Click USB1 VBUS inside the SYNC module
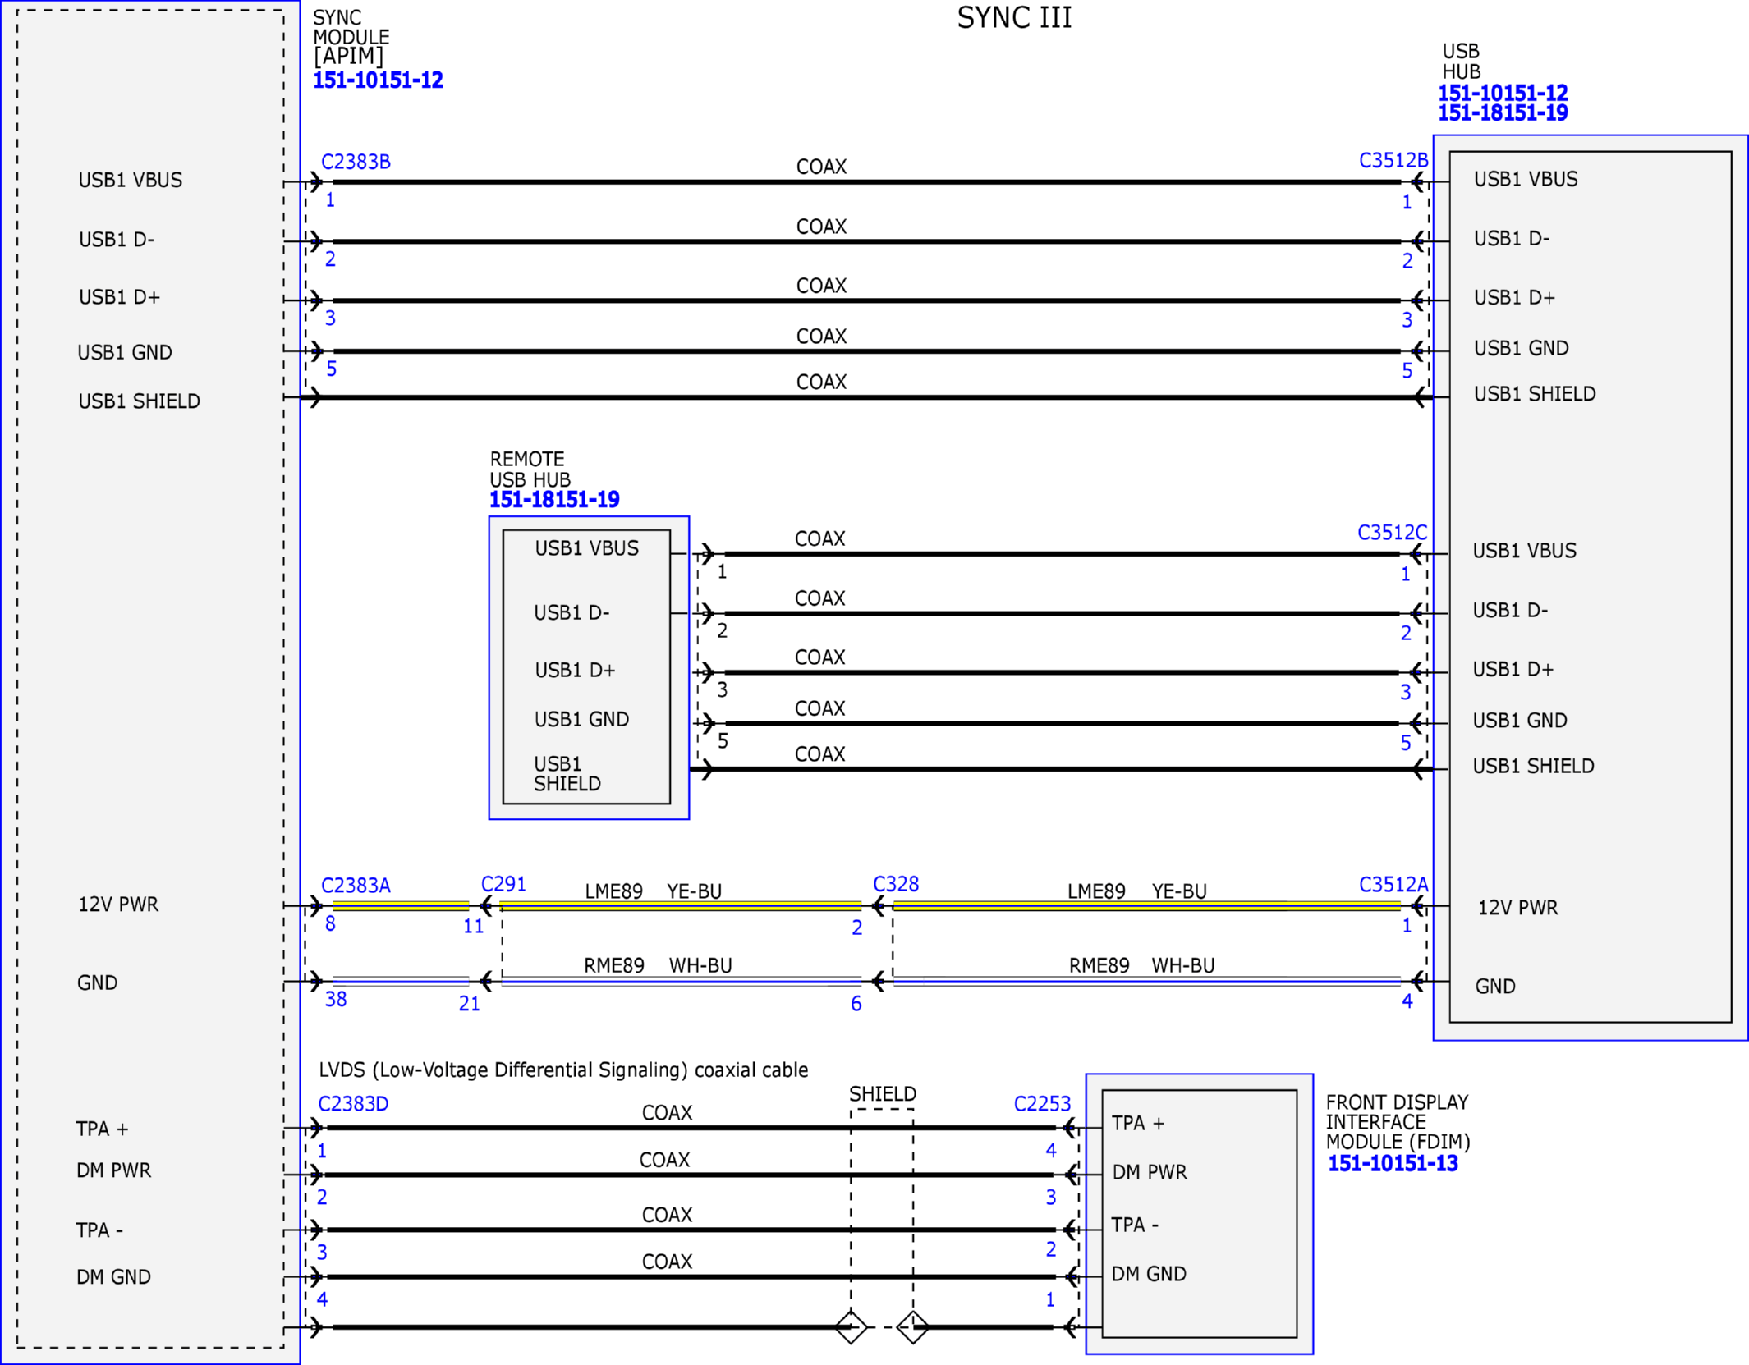The width and height of the screenshot is (1749, 1365). [x=131, y=180]
